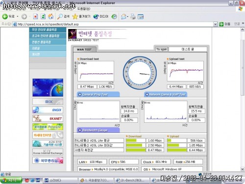Select the RAM 256 MB info box

(188, 162)
